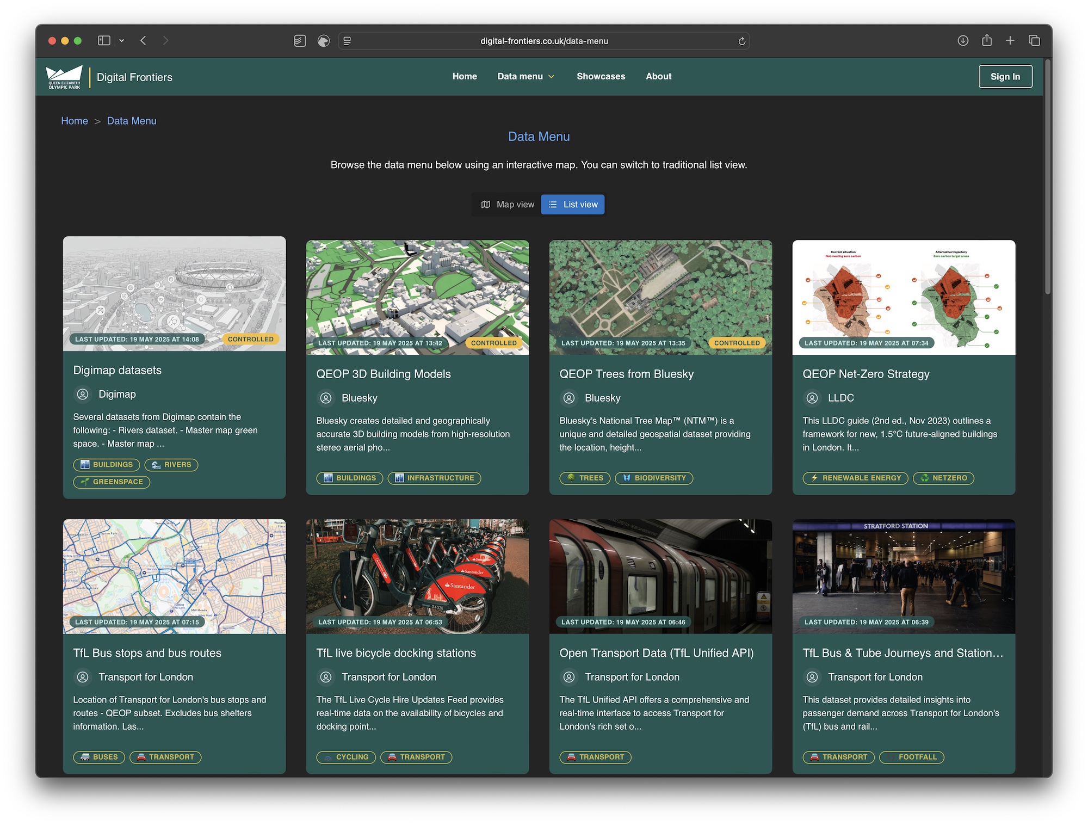Open Open Transport Data (TfL Unified API) title
Image resolution: width=1088 pixels, height=825 pixels.
point(657,653)
